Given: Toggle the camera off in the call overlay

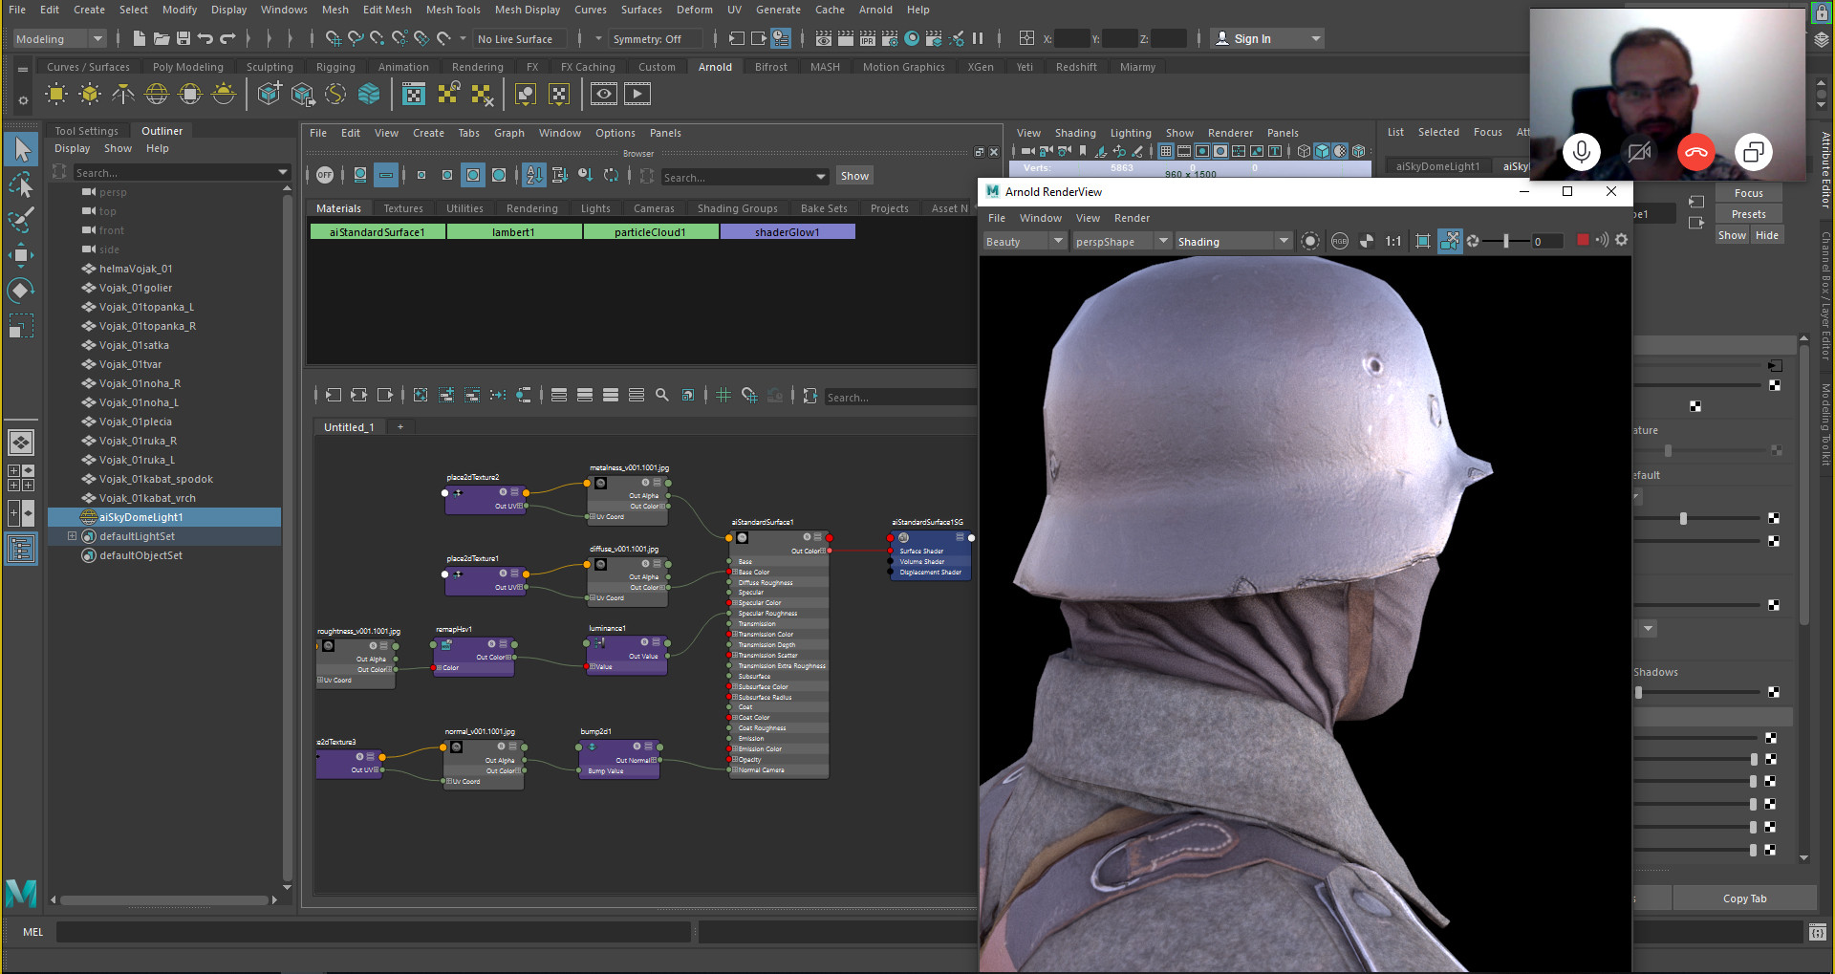Looking at the screenshot, I should [1639, 152].
